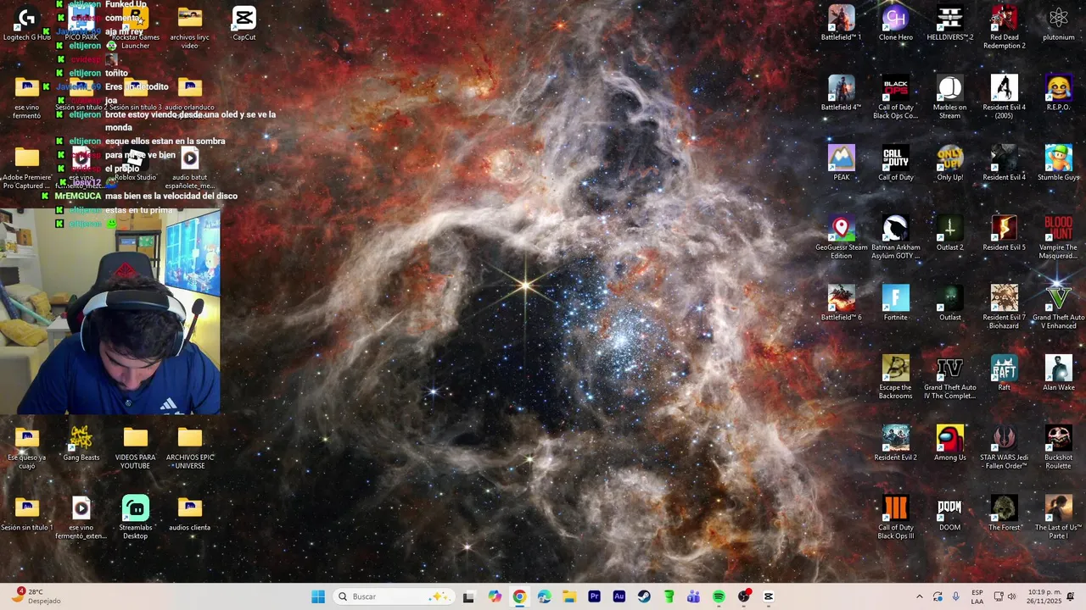Open the plutonium desktop shortcut

(1059, 24)
